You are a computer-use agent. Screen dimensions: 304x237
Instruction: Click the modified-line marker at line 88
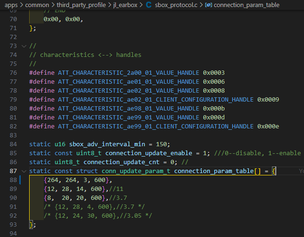tap(20, 180)
